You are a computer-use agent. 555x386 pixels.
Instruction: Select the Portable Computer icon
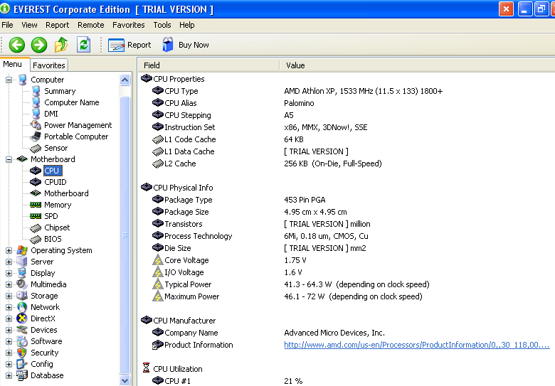point(36,136)
